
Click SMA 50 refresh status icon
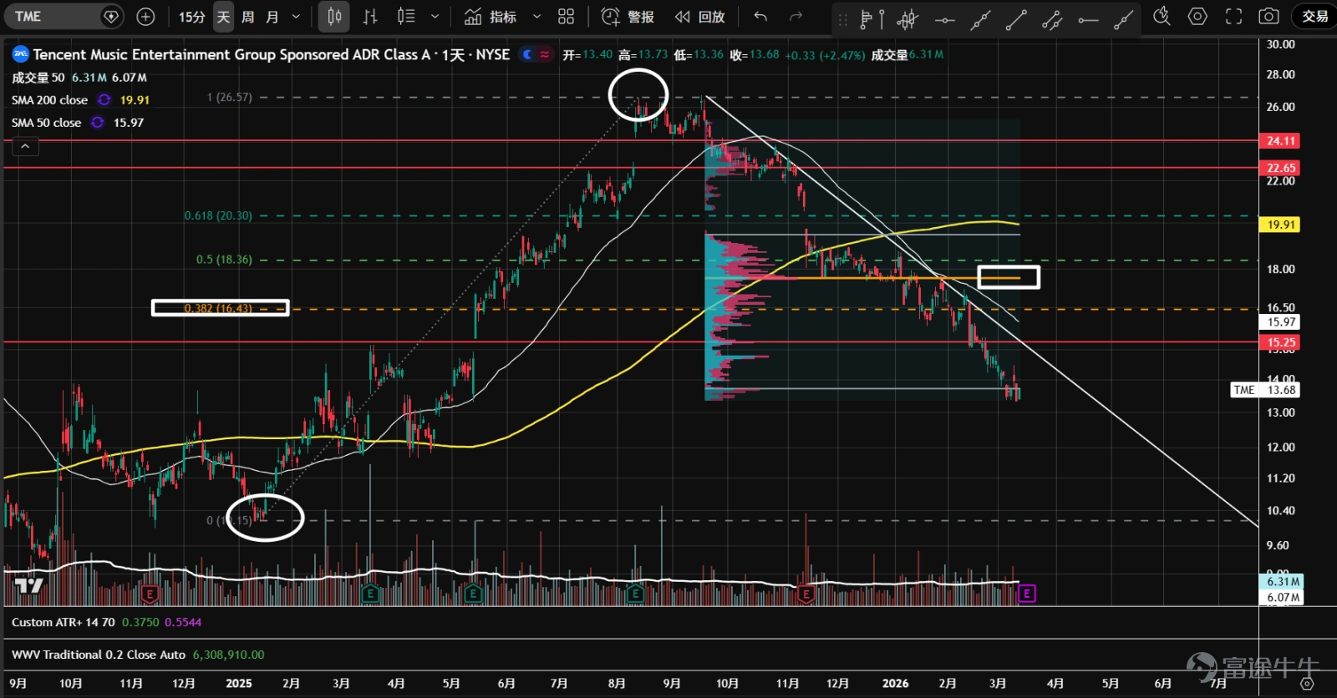(x=97, y=123)
